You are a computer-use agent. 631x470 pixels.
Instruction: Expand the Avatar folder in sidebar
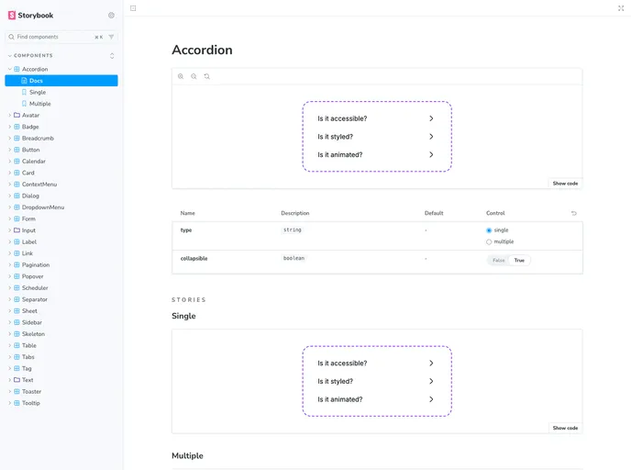click(30, 115)
